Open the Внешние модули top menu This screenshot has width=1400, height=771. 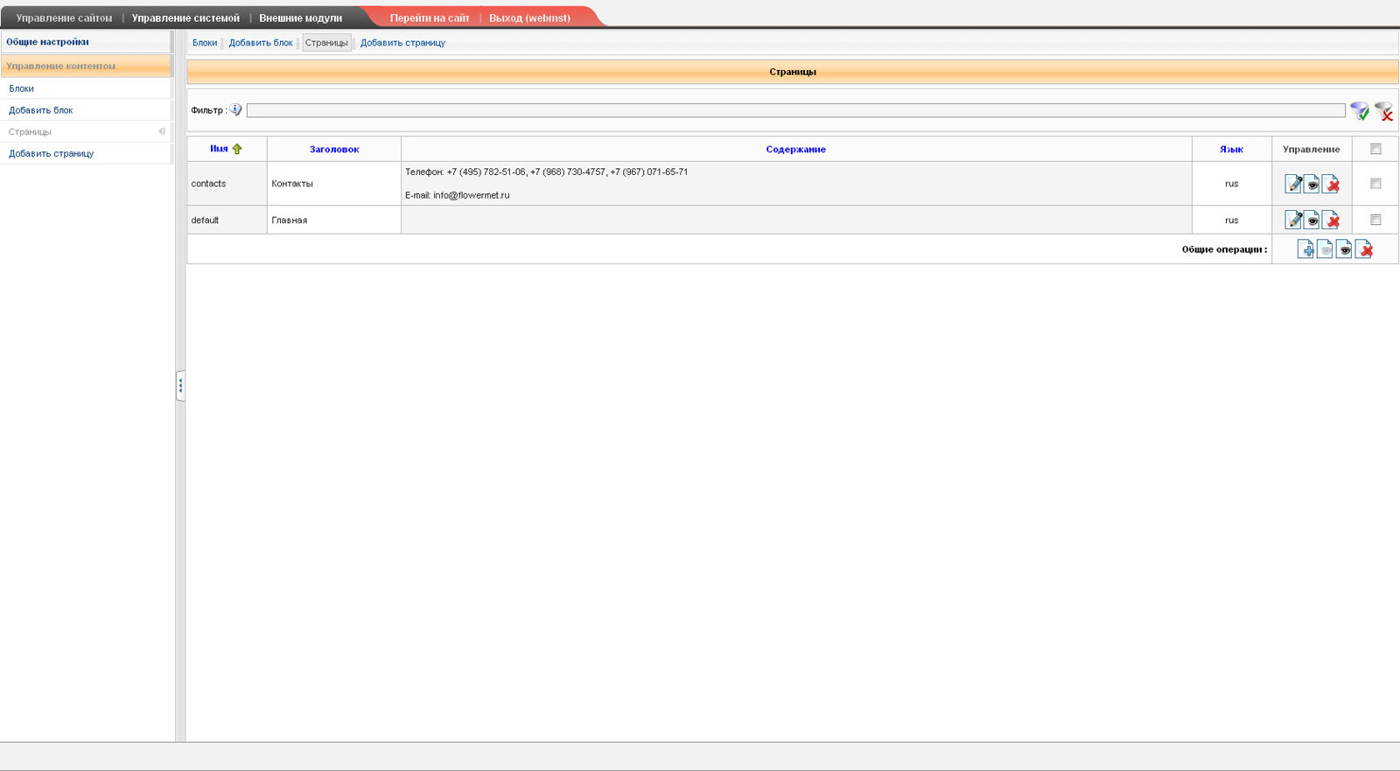(x=300, y=18)
